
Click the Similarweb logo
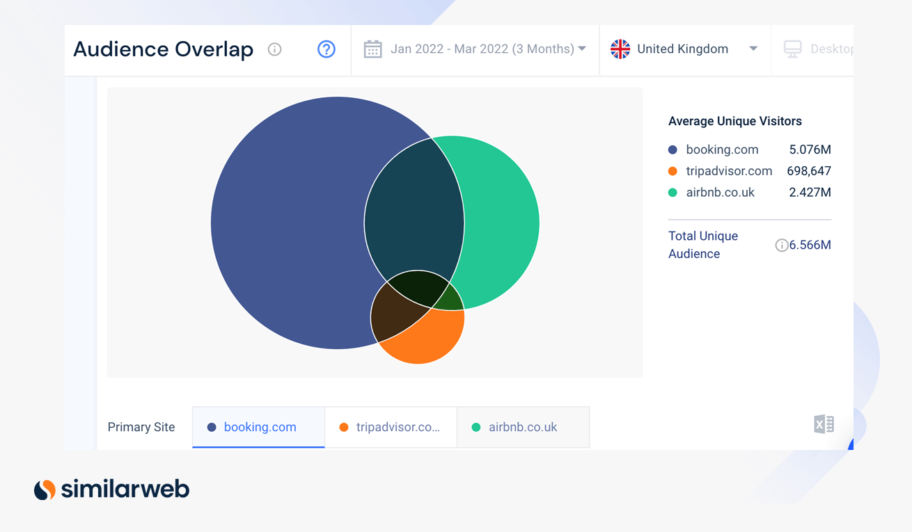point(111,489)
